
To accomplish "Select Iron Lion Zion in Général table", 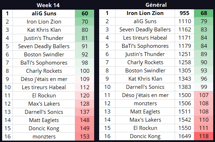I will point(145,13).
